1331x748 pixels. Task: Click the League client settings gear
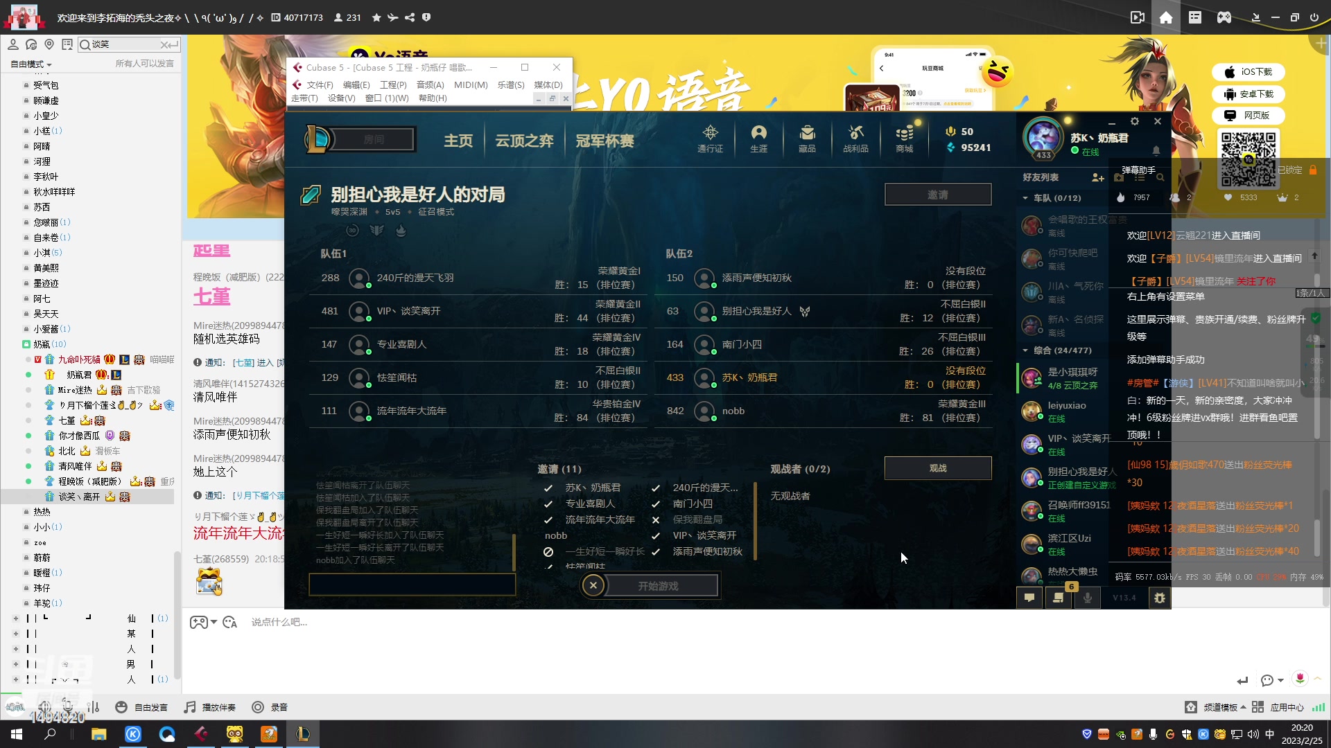[1135, 121]
